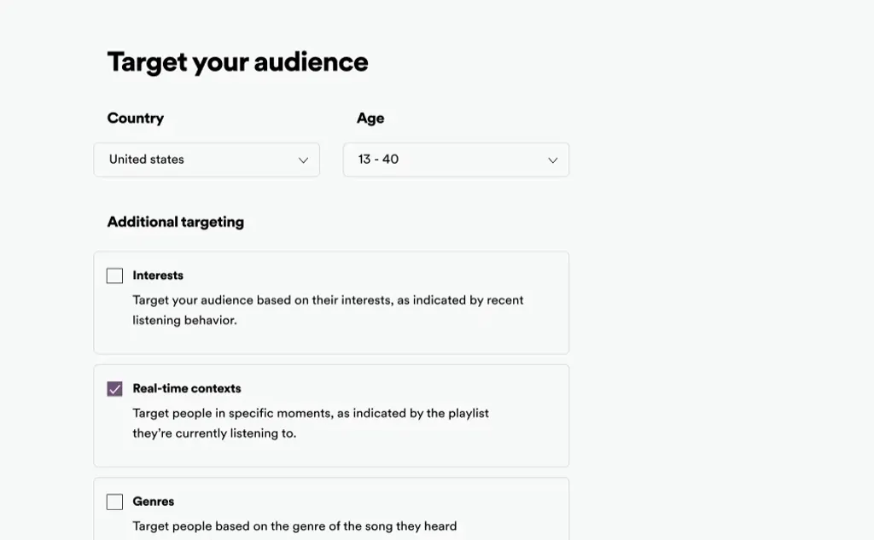
Task: Click the chevron on the Country selector
Action: 303,160
